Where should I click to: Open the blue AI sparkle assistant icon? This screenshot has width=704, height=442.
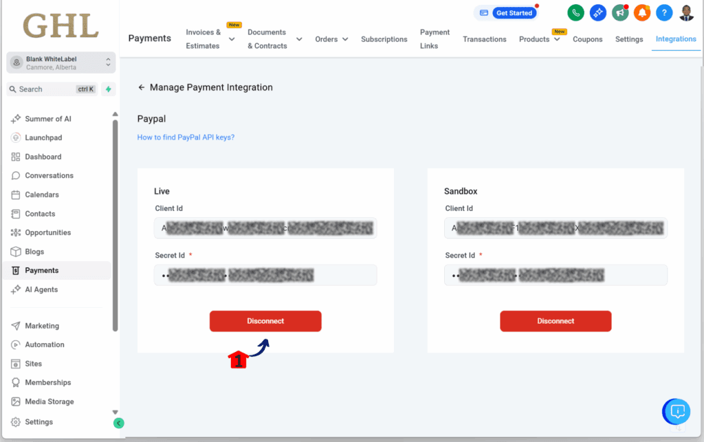click(x=597, y=12)
